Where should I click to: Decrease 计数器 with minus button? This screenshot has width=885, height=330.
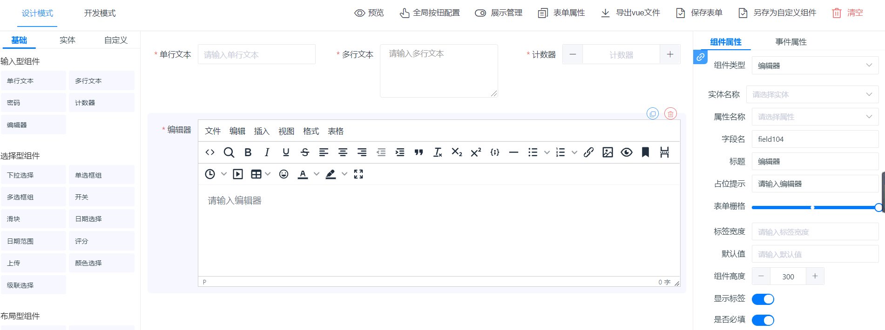click(573, 54)
